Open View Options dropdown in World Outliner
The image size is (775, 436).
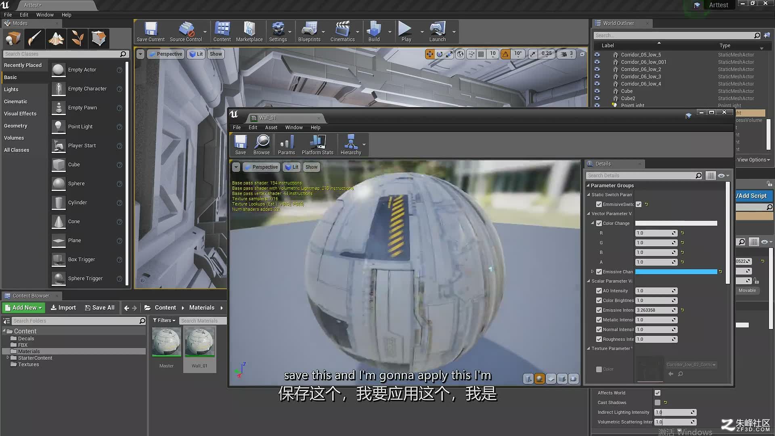754,160
